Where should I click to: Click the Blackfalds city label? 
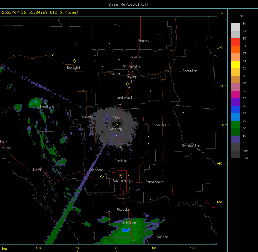pyautogui.click(x=132, y=67)
